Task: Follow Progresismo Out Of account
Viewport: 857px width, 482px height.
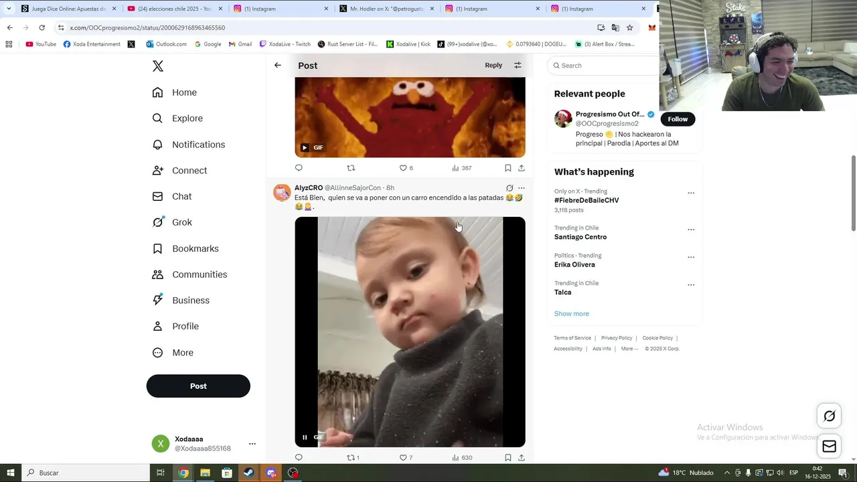Action: [x=678, y=119]
